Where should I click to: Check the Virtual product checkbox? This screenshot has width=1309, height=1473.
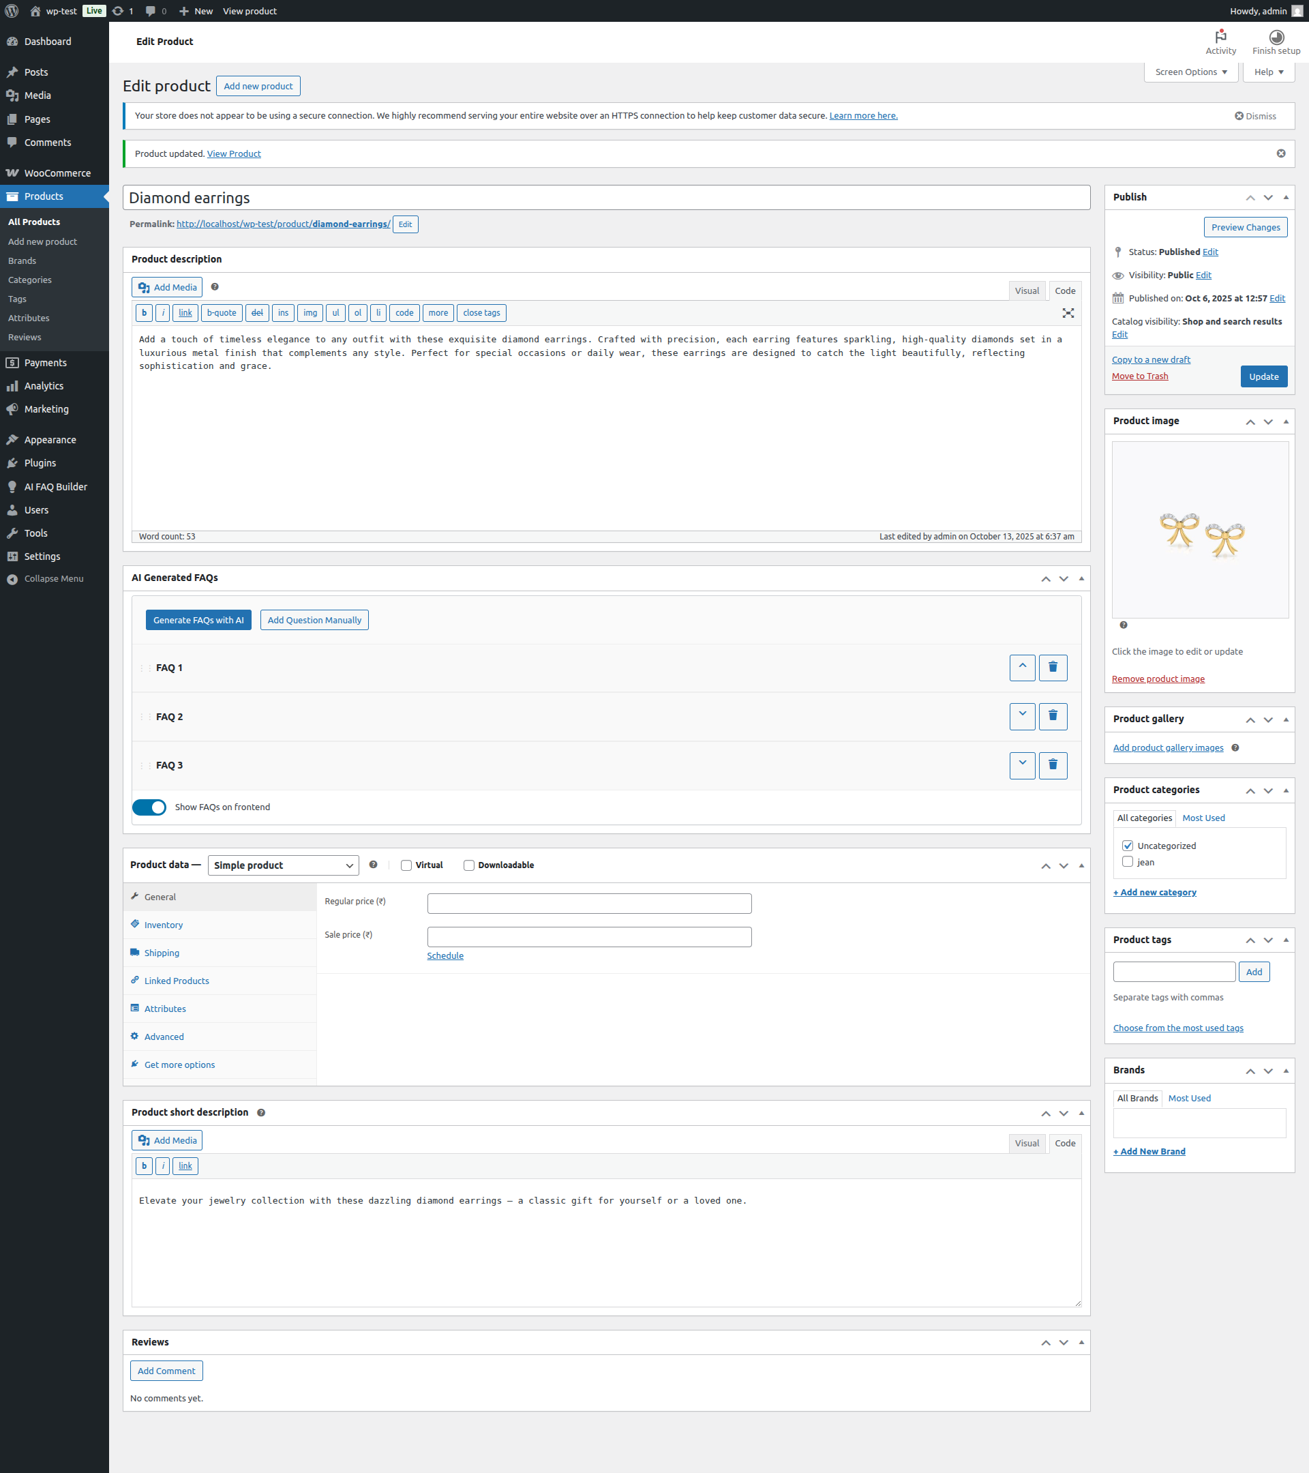pyautogui.click(x=406, y=865)
